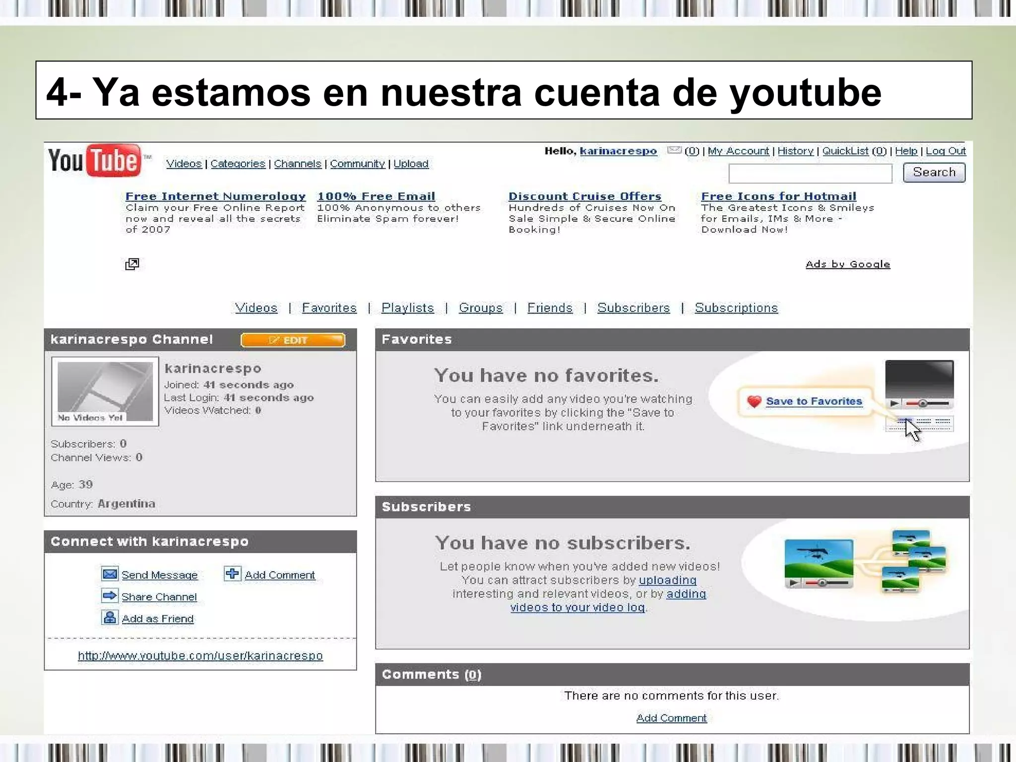Viewport: 1016px width, 762px height.
Task: Click the No Videos Yet profile thumbnail
Action: 105,391
